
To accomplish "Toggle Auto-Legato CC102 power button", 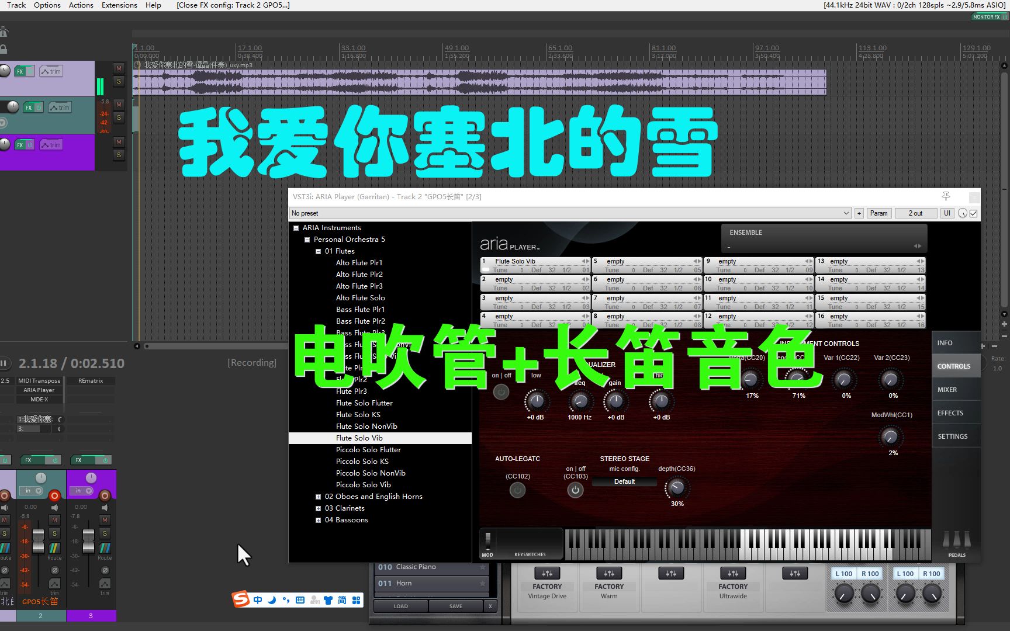I will (517, 491).
